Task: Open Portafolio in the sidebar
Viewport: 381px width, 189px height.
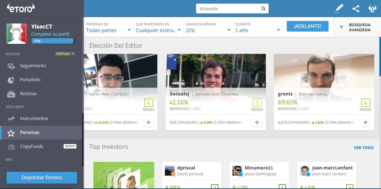Action: [x=41, y=80]
